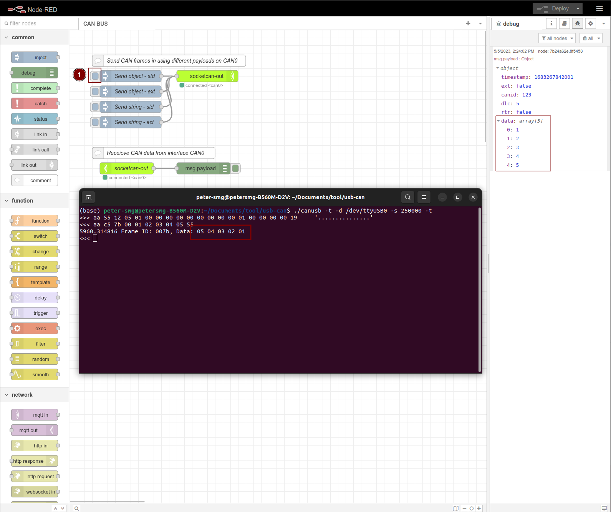Select the link out node in the palette

[35, 165]
